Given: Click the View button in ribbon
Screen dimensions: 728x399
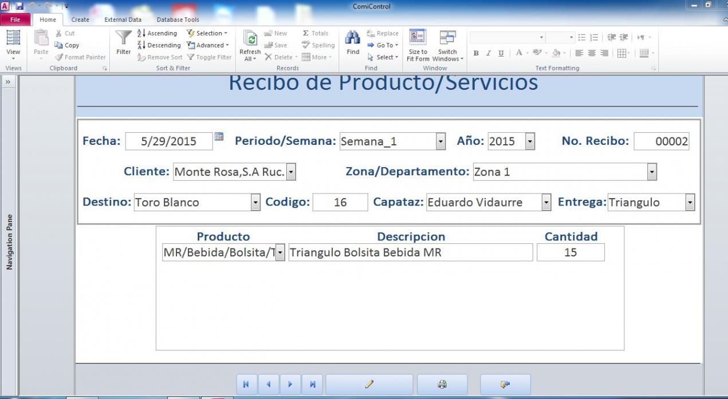Looking at the screenshot, I should coord(13,45).
